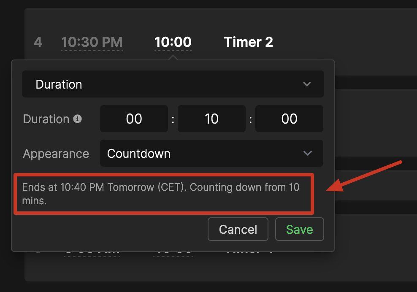The width and height of the screenshot is (417, 292).
Task: Click the partially hidden duration below the popup
Action: coord(173,252)
